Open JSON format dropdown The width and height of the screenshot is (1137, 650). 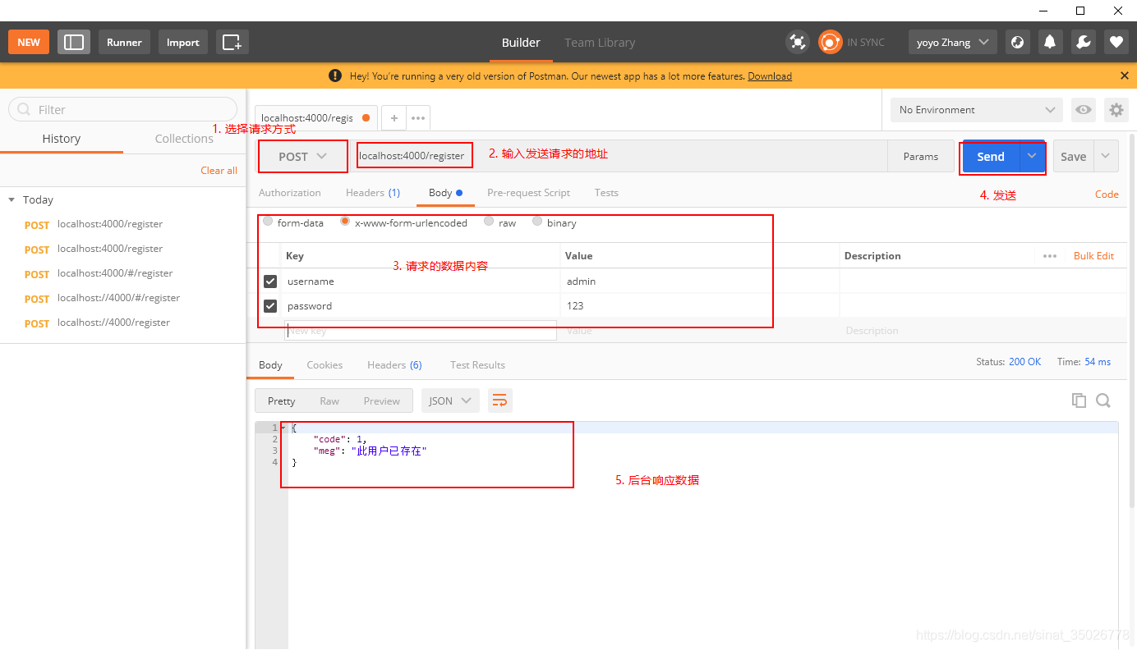click(450, 401)
